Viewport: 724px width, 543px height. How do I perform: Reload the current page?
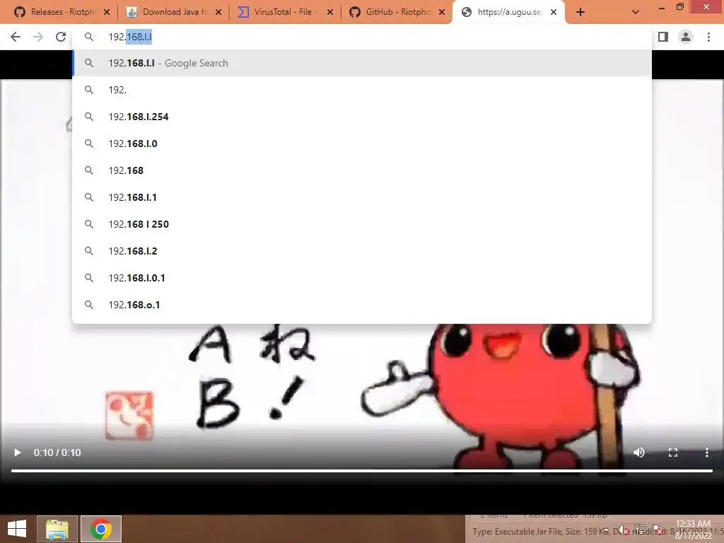(x=61, y=37)
